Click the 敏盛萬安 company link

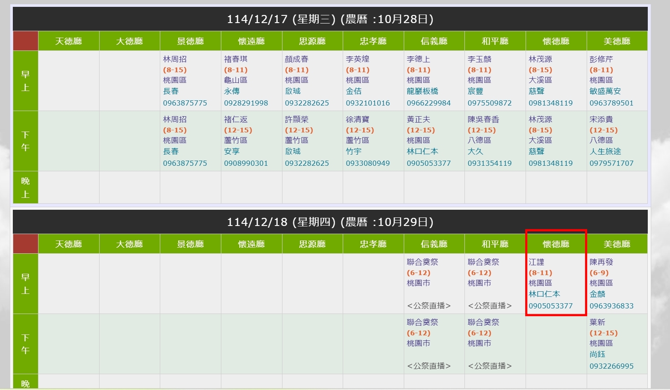point(605,91)
